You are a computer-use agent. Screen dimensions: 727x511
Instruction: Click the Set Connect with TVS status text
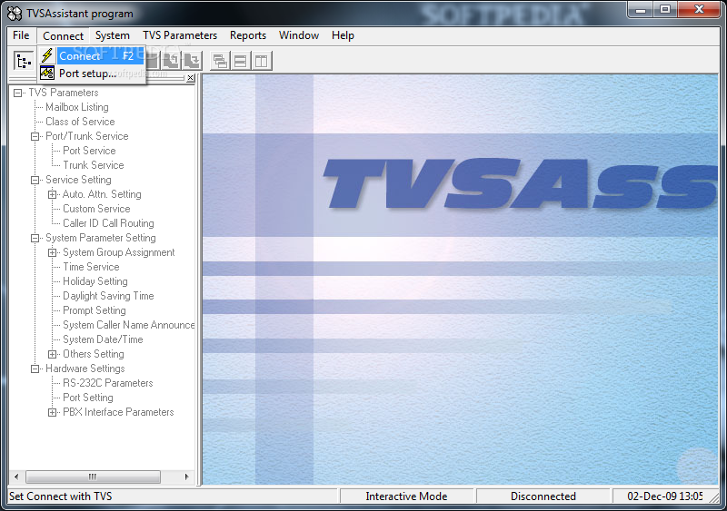(x=61, y=496)
